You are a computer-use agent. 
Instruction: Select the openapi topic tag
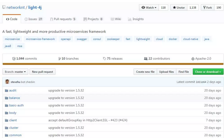(x=66, y=39)
